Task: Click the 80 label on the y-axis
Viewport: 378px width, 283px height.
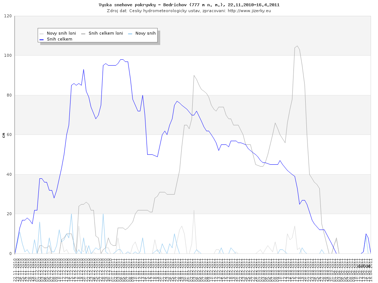Action: click(9, 95)
